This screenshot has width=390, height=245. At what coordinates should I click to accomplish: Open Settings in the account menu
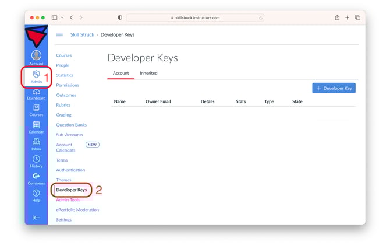(x=63, y=220)
